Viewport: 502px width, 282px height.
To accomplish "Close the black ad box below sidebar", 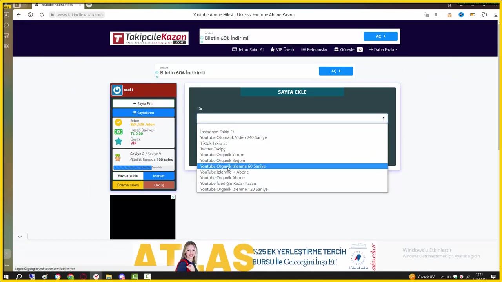I will 173,197.
